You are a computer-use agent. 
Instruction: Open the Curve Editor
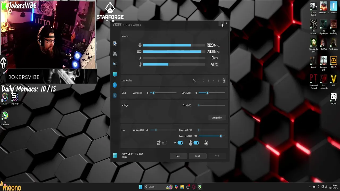click(x=217, y=118)
